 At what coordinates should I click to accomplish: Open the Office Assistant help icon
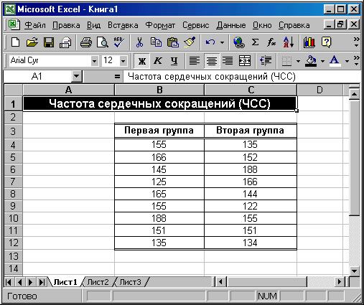[x=327, y=42]
